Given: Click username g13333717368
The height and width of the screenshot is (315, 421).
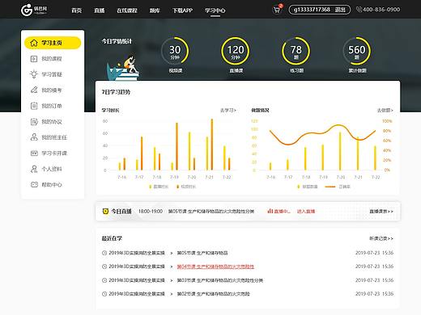Looking at the screenshot, I should 312,10.
